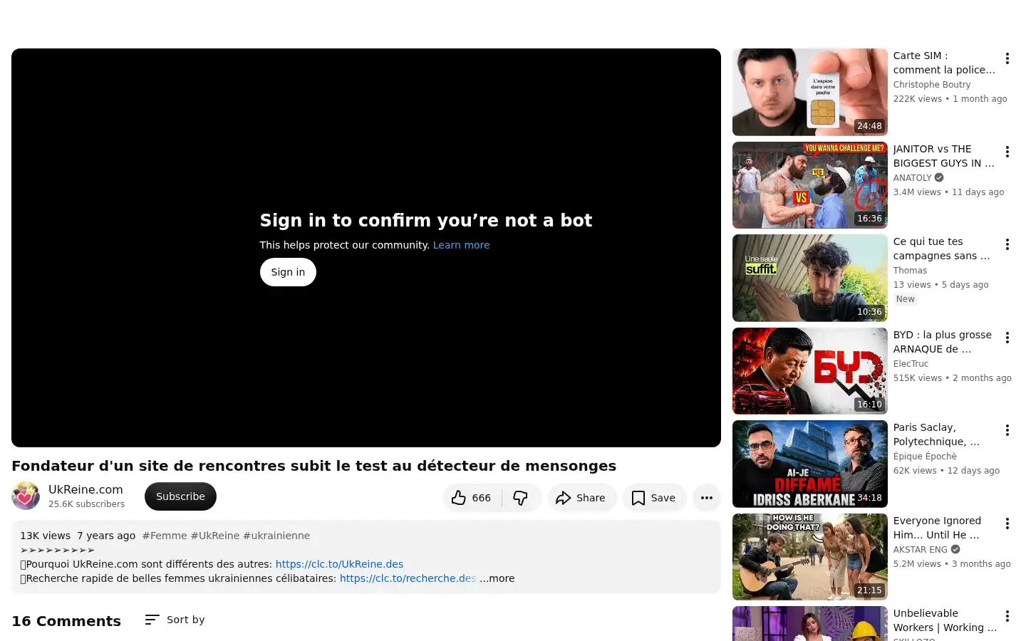This screenshot has width=1026, height=641.
Task: Visit ANATOLY channel
Action: 913,178
